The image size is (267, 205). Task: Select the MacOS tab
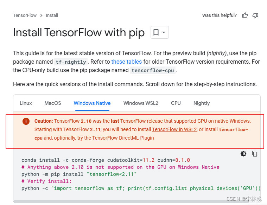(53, 103)
